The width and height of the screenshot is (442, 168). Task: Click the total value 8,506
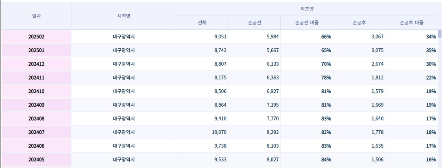221,91
